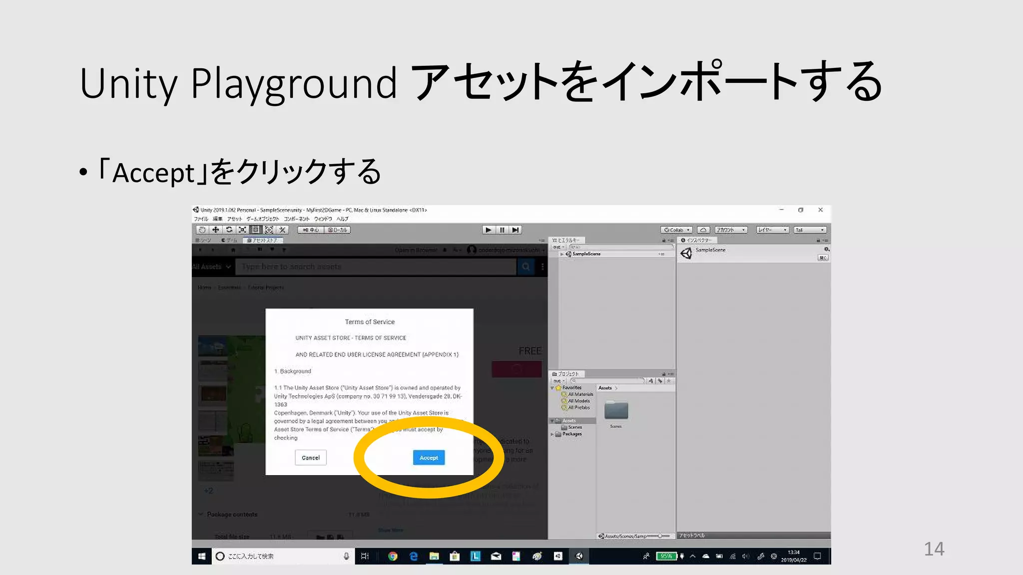Click the Task View taskbar icon
Screen dimensions: 1023x575
pyautogui.click(x=365, y=556)
